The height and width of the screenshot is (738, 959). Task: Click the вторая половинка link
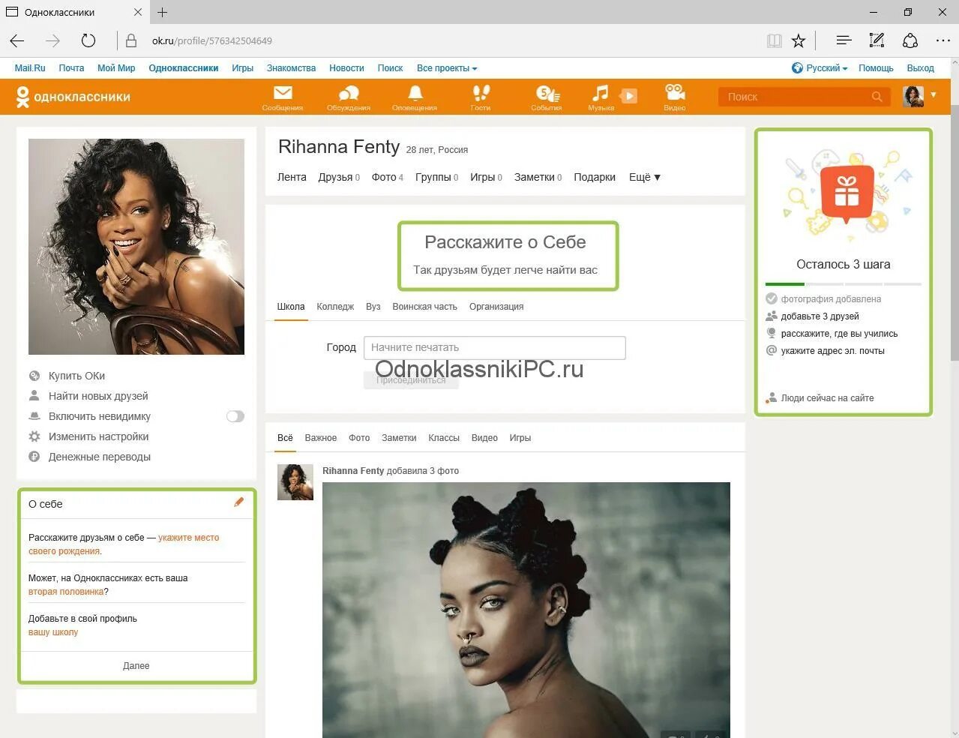(66, 592)
